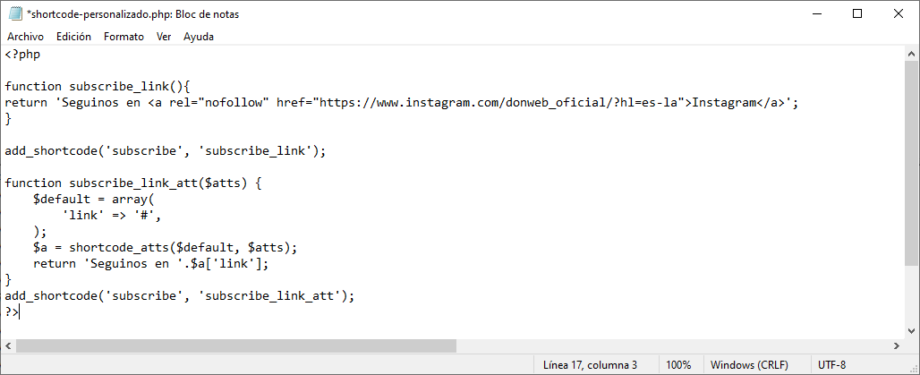Click the UTF-8 encoding indicator

(831, 365)
